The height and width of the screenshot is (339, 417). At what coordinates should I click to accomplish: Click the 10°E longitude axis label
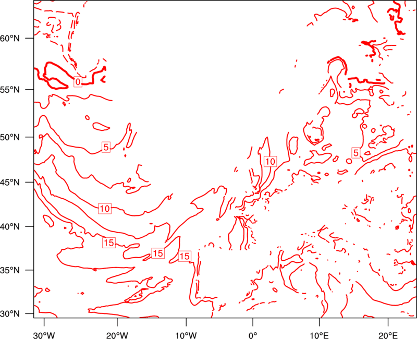[x=319, y=335]
